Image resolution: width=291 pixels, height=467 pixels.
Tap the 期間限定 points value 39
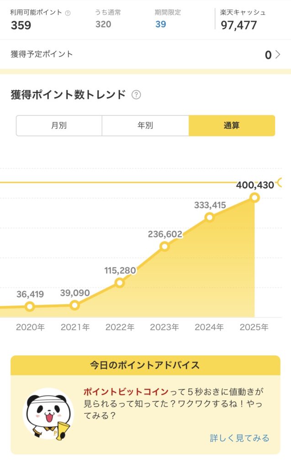click(x=160, y=24)
